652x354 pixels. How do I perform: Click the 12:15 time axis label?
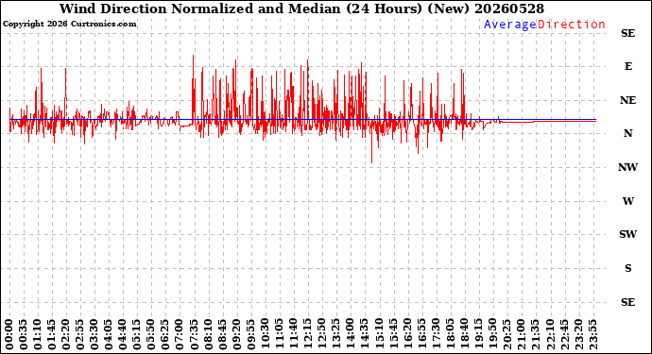point(308,334)
